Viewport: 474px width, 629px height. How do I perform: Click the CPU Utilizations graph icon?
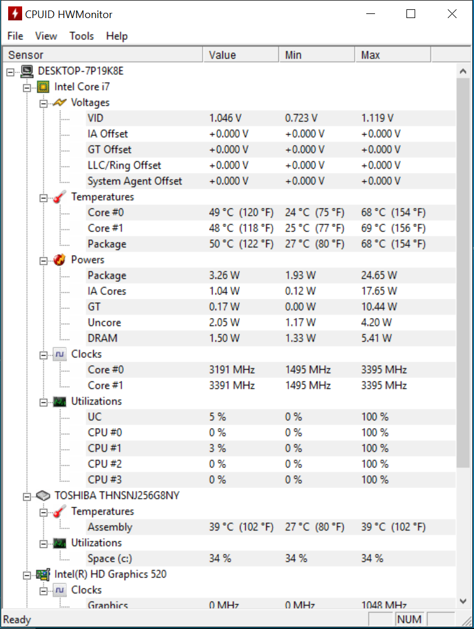coord(60,401)
